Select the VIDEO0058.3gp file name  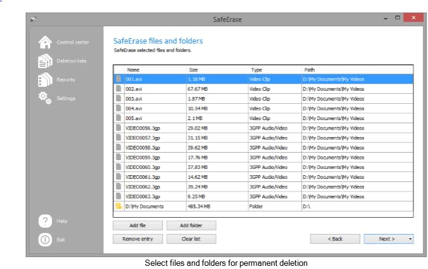[x=143, y=148]
